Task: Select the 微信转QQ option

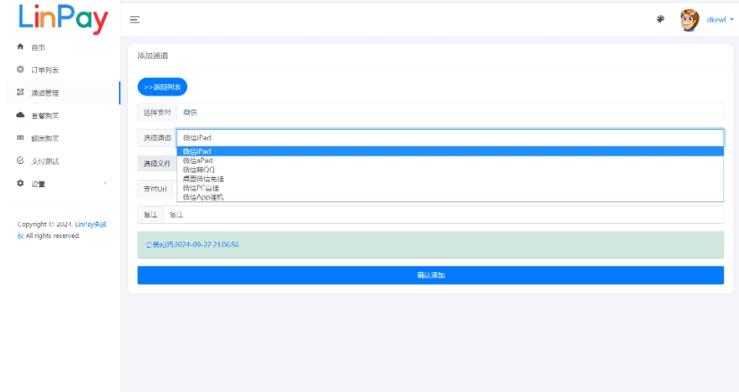Action: [x=450, y=170]
